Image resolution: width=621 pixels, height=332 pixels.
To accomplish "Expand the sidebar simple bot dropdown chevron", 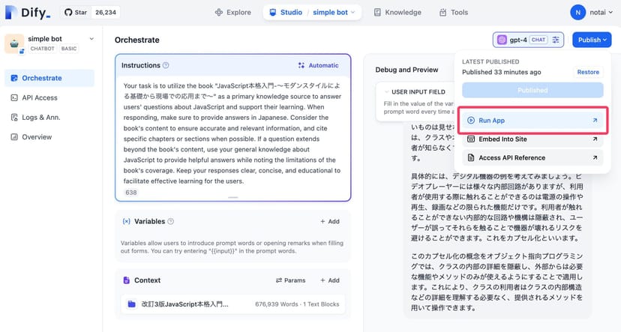I will 92,39.
